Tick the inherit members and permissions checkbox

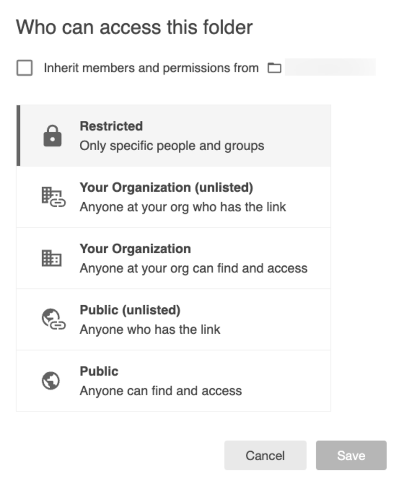tap(24, 68)
